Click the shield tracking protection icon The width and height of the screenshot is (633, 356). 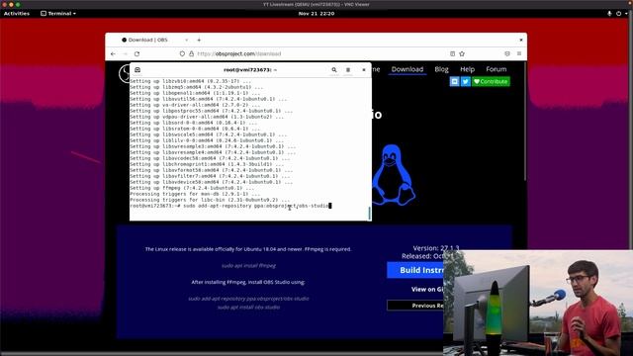182,53
